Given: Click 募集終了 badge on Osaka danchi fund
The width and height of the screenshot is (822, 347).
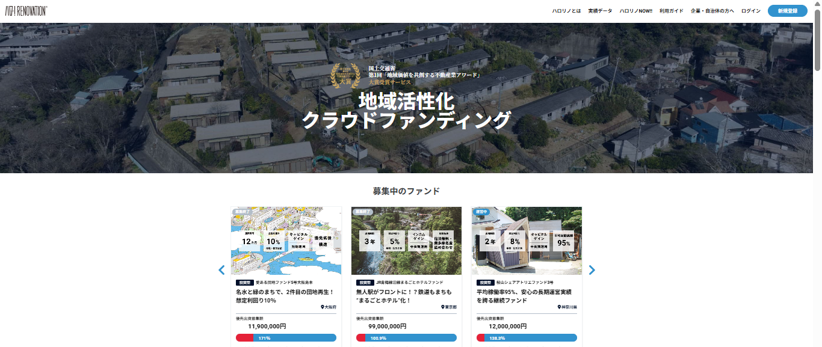Looking at the screenshot, I should click(x=243, y=212).
